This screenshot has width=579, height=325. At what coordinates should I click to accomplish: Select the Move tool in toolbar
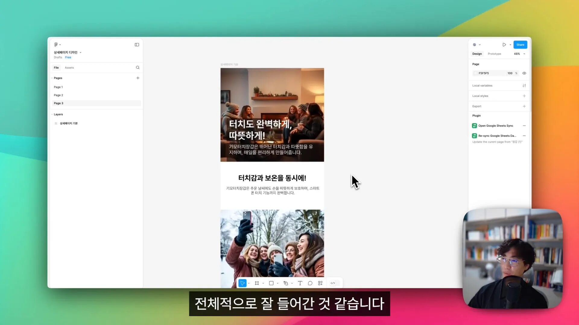pyautogui.click(x=242, y=283)
